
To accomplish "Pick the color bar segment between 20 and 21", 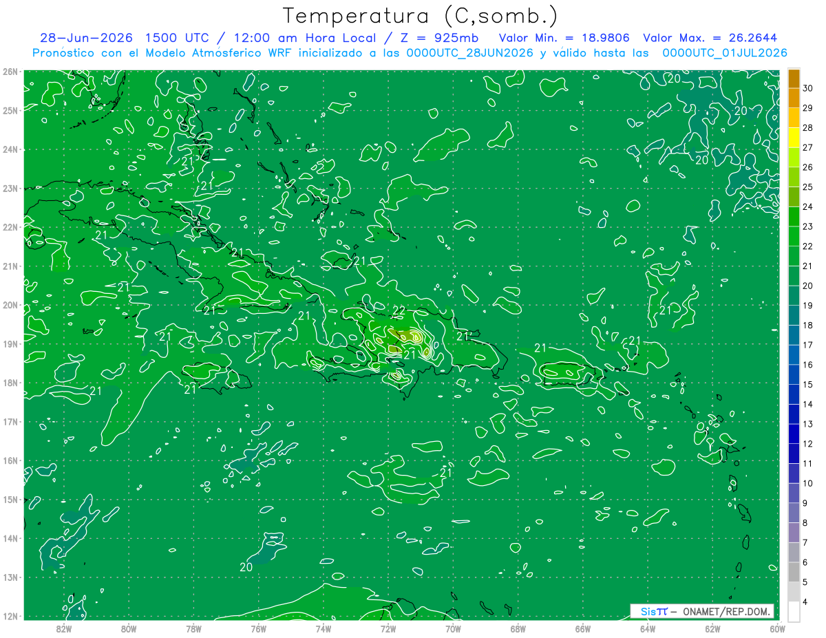I will pyautogui.click(x=794, y=276).
